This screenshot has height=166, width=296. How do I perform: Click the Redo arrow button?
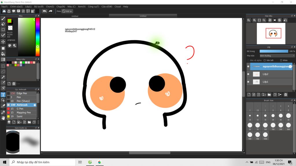pyautogui.click(x=50, y=11)
